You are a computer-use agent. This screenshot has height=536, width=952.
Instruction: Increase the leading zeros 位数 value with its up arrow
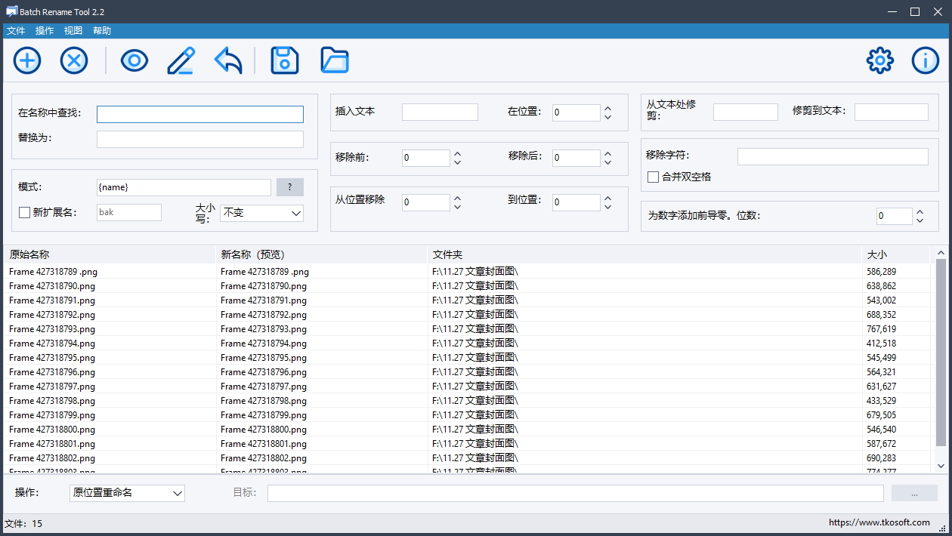[920, 211]
